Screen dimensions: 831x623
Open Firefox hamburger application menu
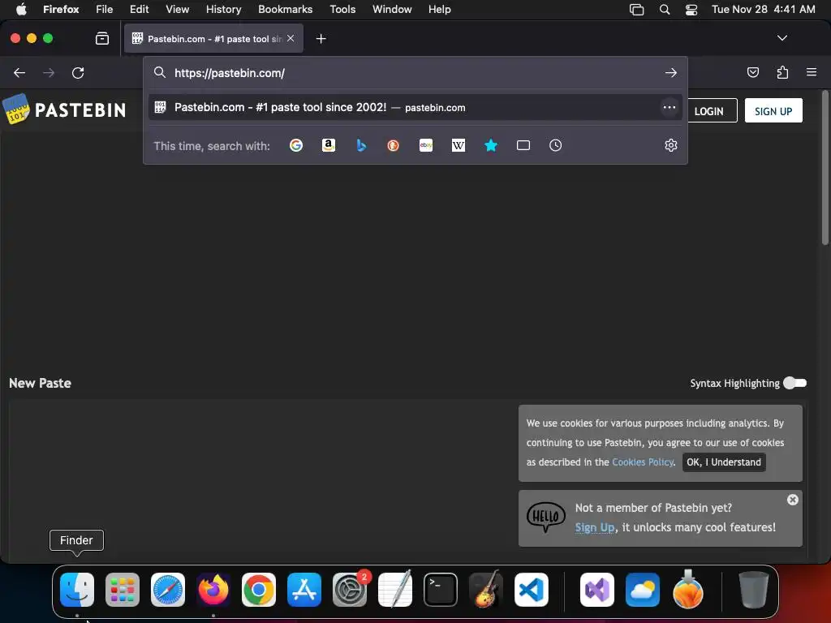pyautogui.click(x=812, y=72)
